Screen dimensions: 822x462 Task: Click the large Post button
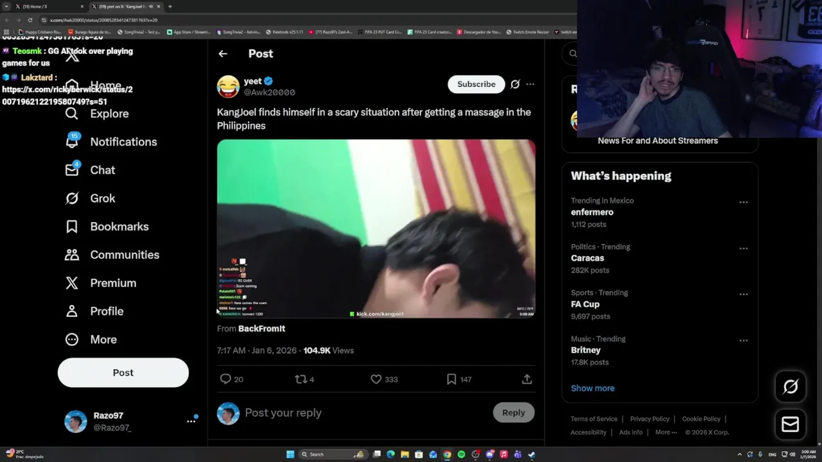123,373
